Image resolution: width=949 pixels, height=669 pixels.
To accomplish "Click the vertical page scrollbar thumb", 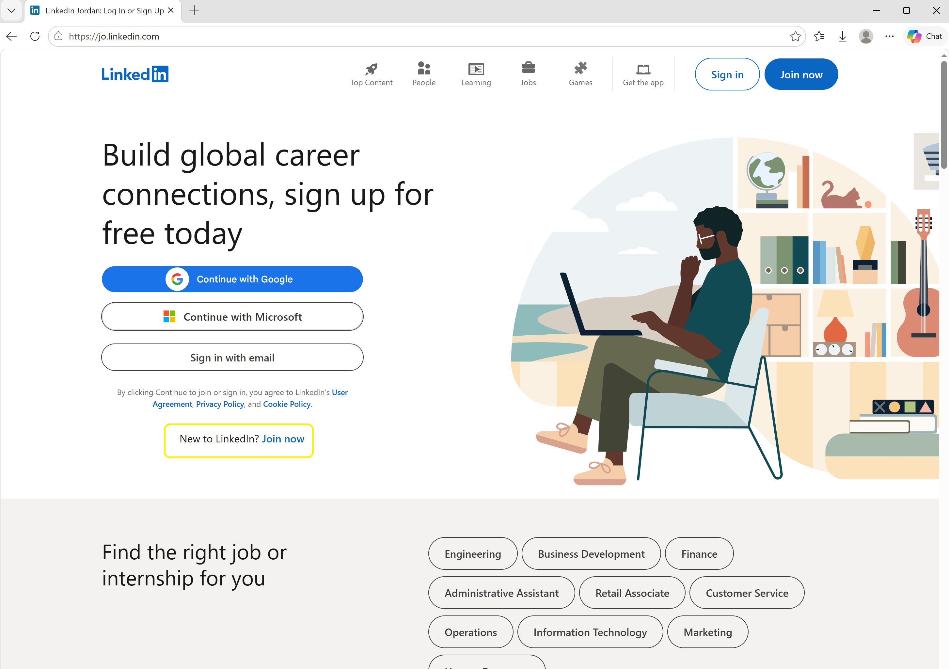I will 944,115.
